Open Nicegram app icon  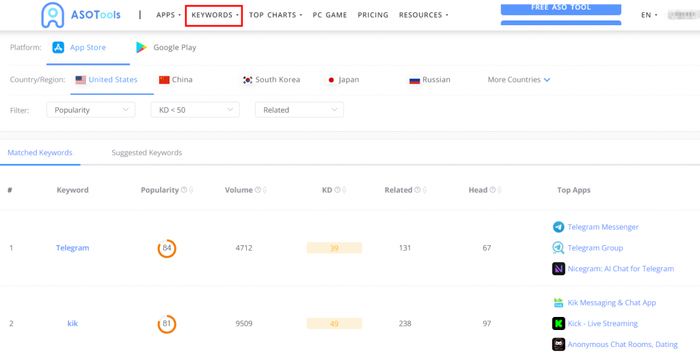[x=558, y=268]
